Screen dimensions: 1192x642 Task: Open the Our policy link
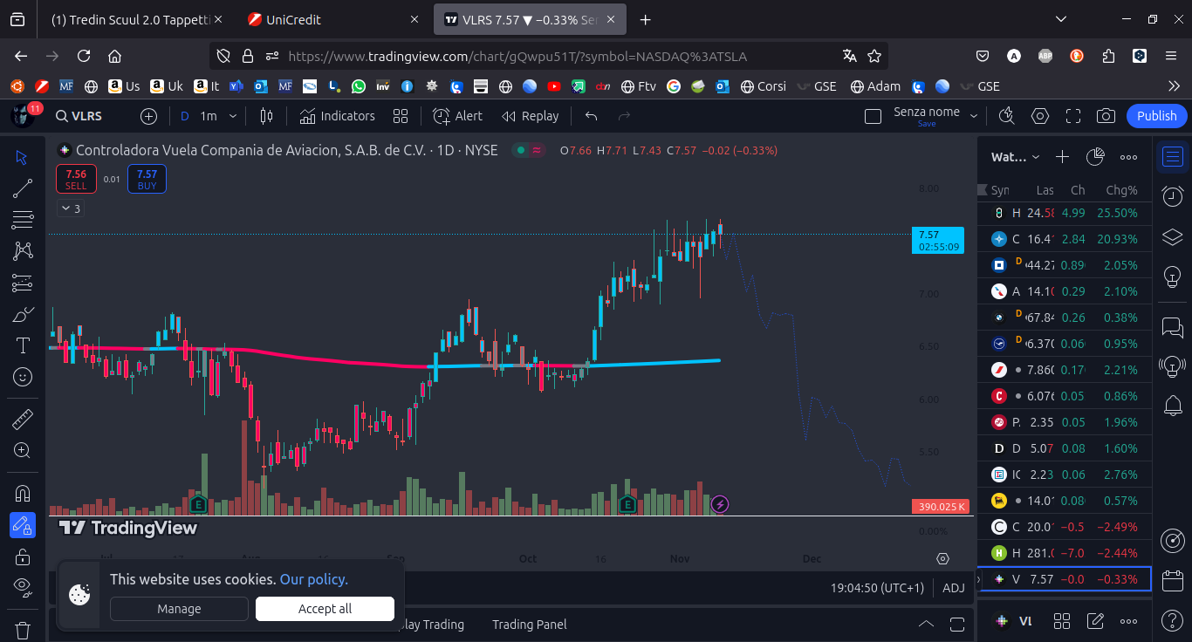click(313, 579)
